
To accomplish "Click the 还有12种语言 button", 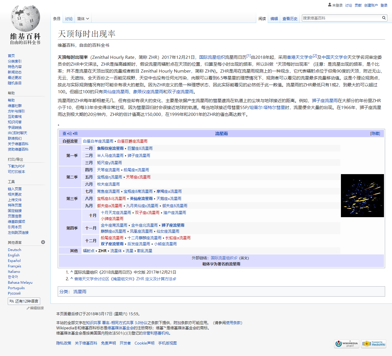I will (24, 301).
